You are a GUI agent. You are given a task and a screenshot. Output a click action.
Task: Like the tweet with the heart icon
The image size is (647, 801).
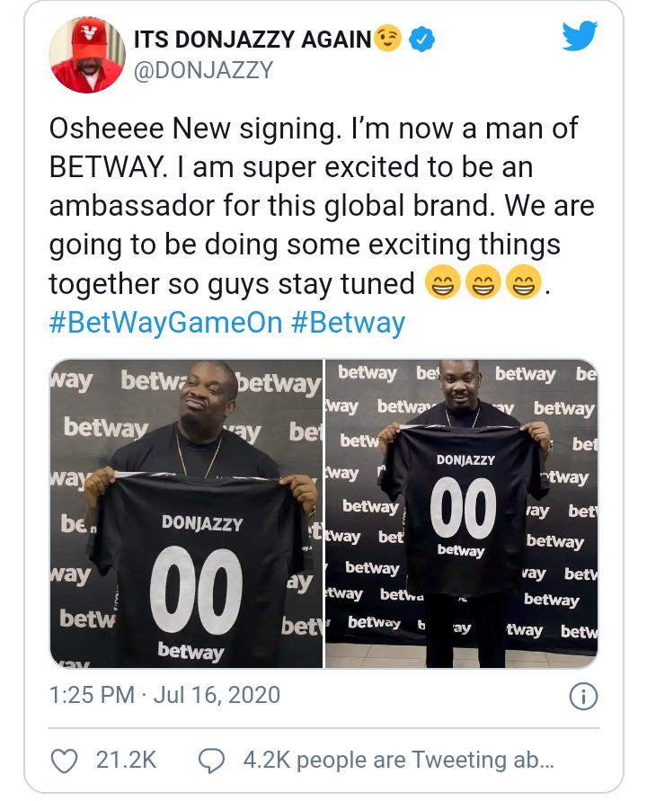(x=64, y=760)
